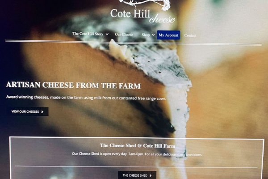
Task: Click The Cheese Shed button
Action: pyautogui.click(x=137, y=175)
